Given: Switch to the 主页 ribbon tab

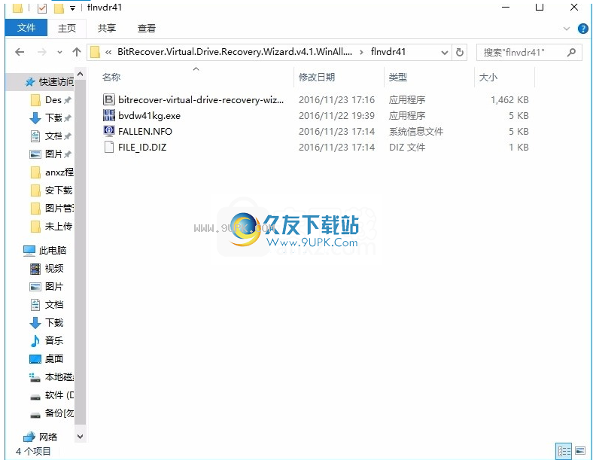Looking at the screenshot, I should (x=66, y=29).
